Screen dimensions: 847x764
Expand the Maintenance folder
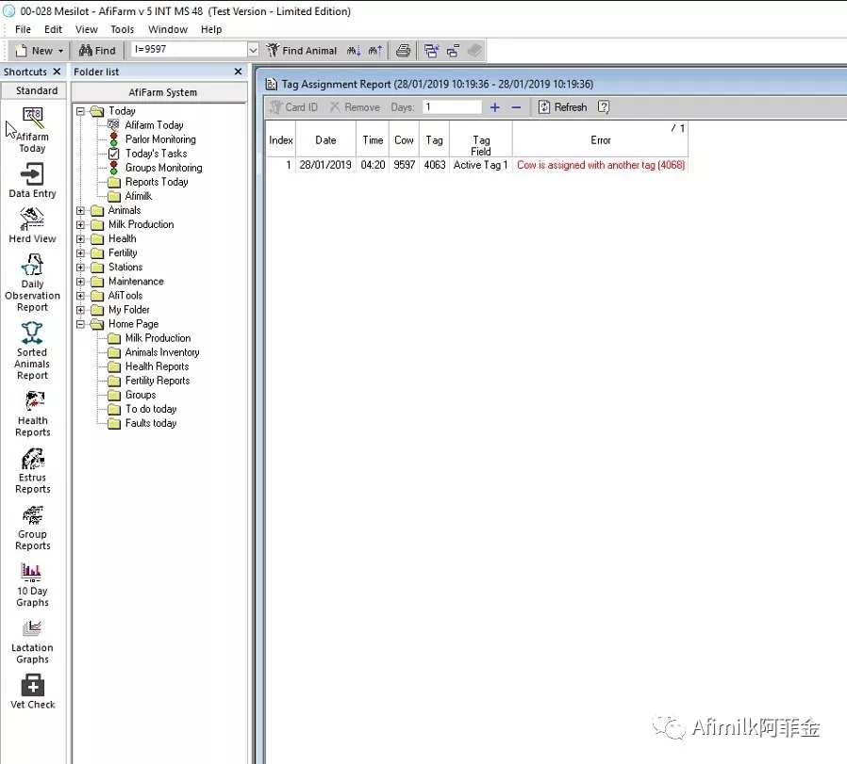pos(80,282)
